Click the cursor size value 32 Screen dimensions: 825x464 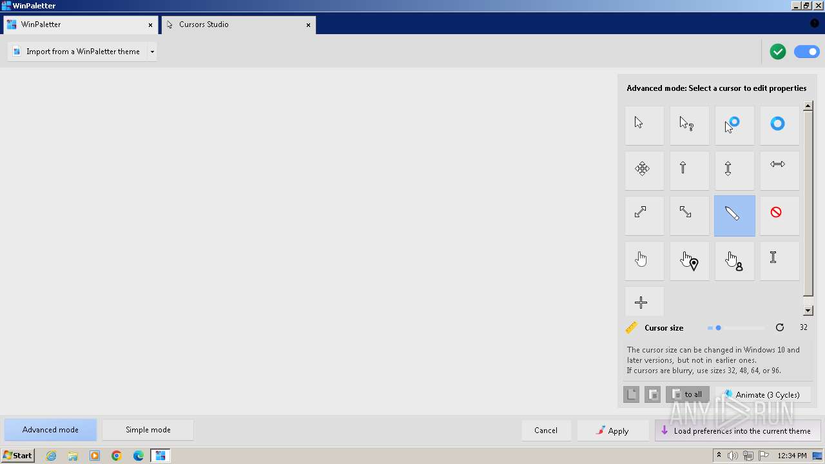click(804, 327)
